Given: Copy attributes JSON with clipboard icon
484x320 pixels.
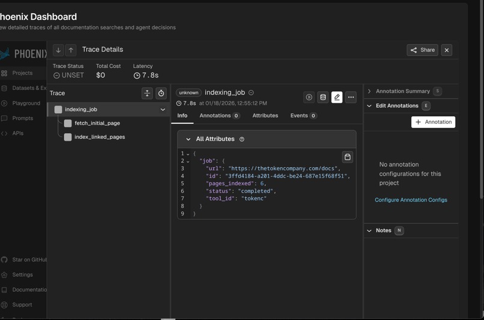Looking at the screenshot, I should [347, 157].
